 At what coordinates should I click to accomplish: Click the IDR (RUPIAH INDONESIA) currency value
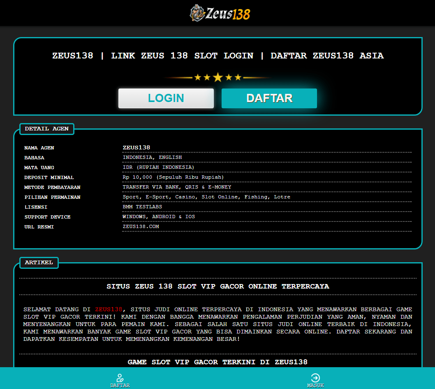(x=158, y=167)
